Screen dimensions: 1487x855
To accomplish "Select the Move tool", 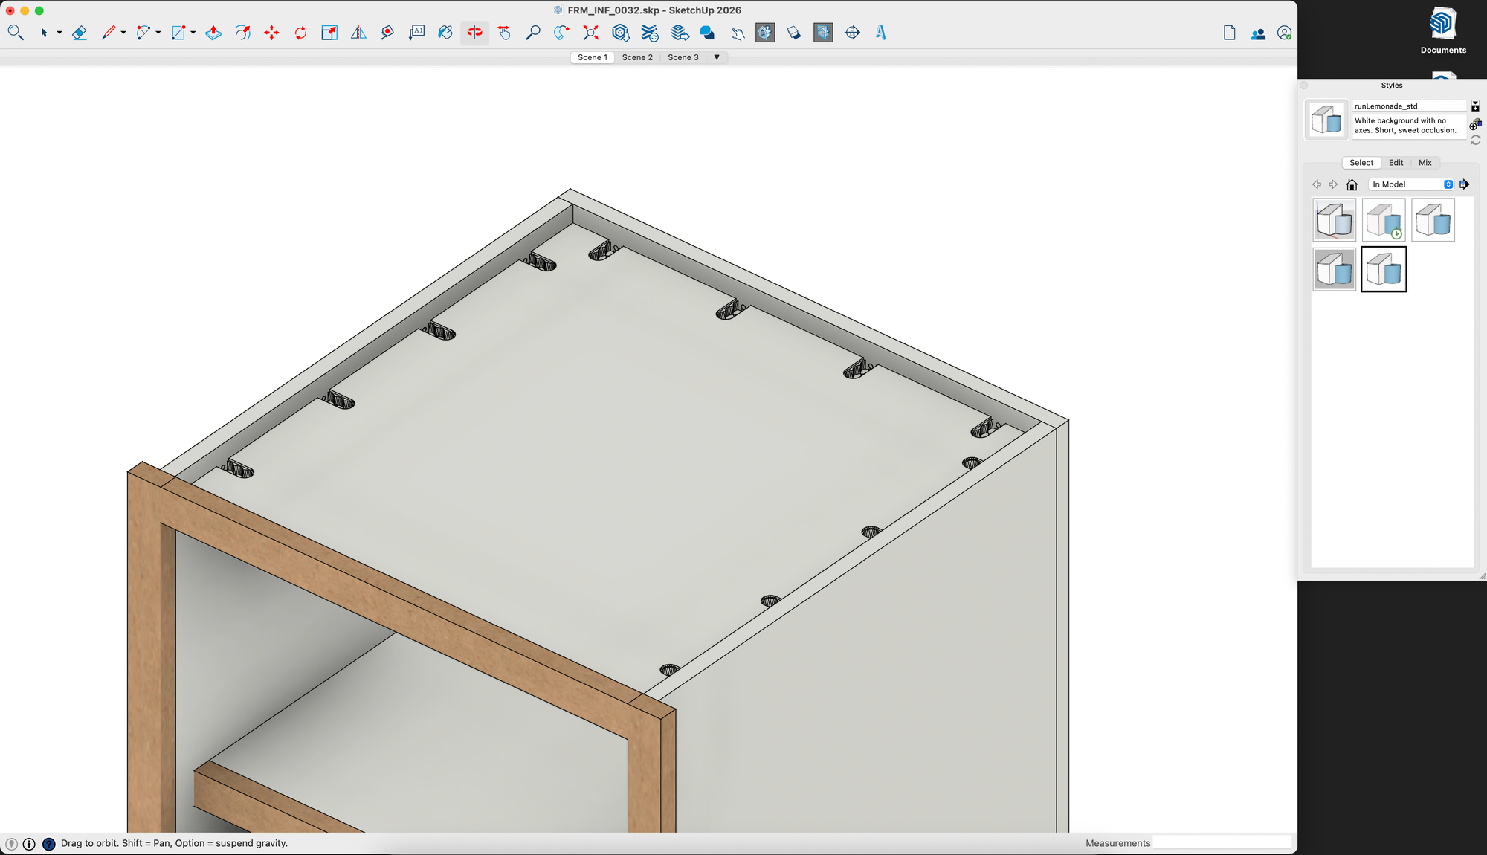I will (271, 33).
